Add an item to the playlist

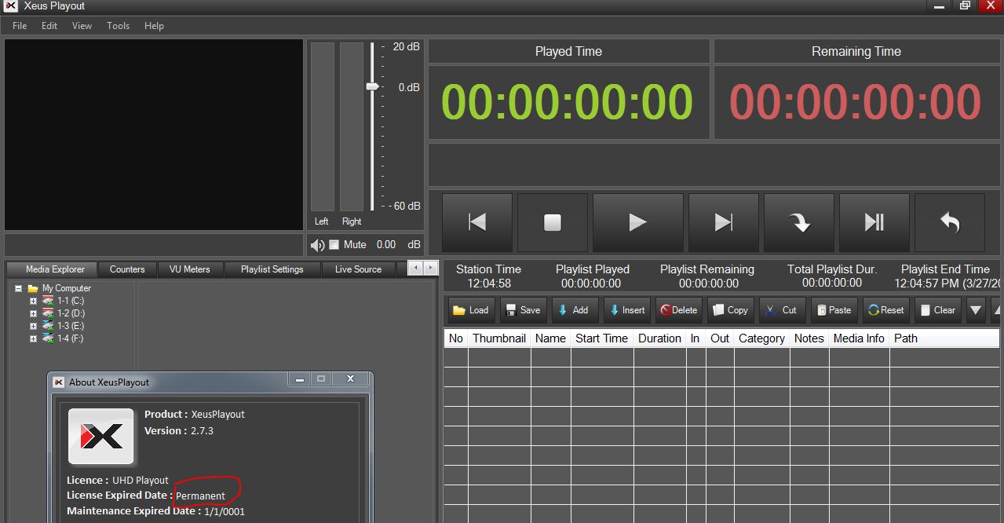click(x=575, y=310)
